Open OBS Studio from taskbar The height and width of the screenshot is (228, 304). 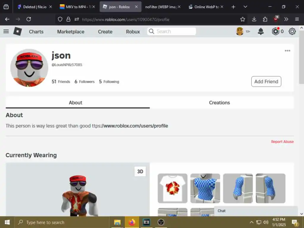click(x=161, y=222)
